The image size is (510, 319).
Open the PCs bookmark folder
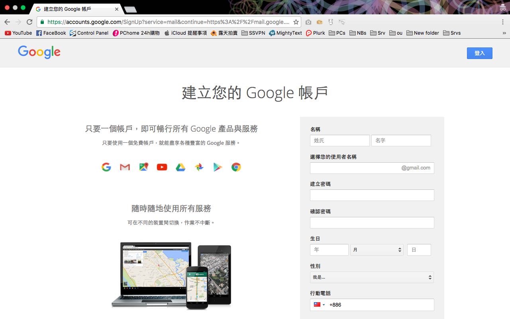[x=337, y=33]
